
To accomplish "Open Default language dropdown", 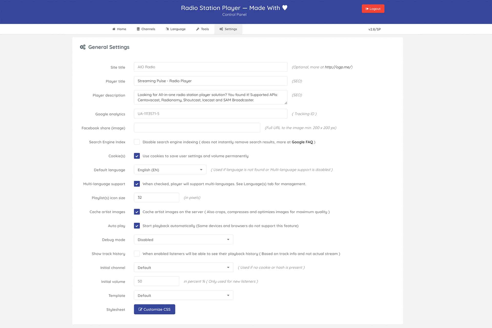I will (170, 170).
